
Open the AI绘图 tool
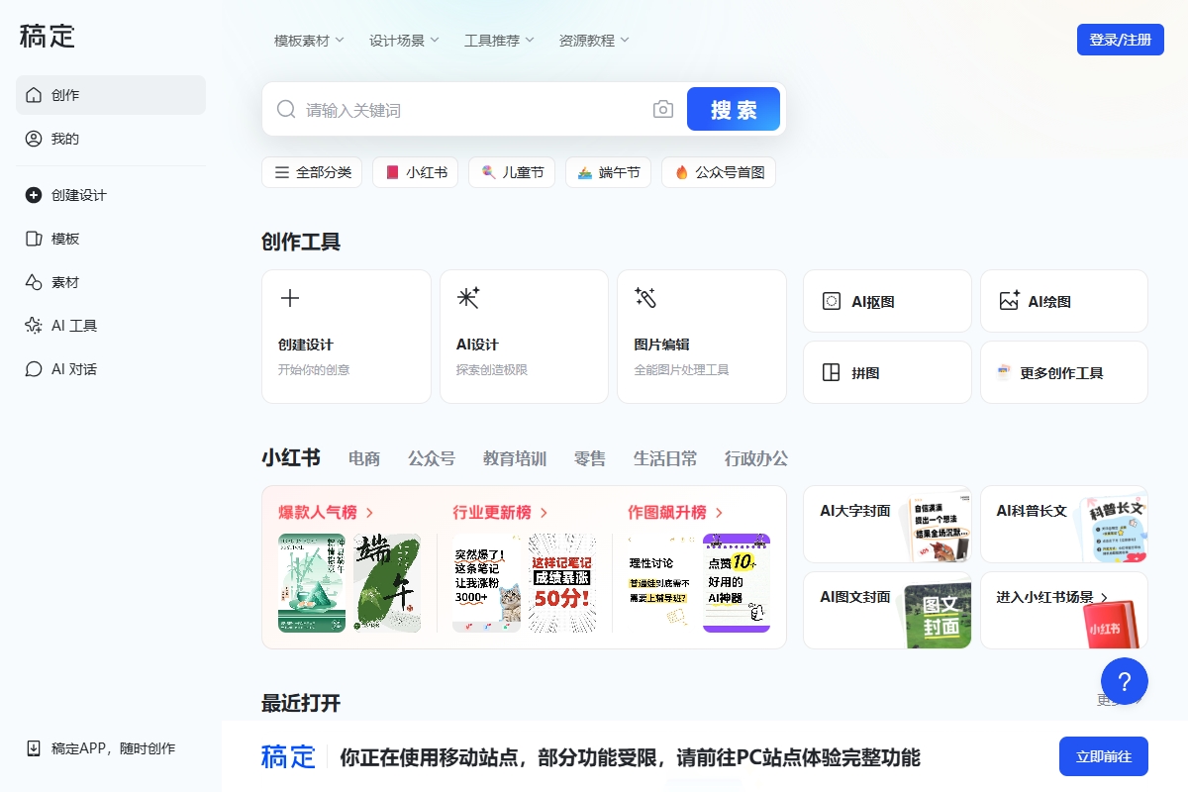tap(1062, 300)
